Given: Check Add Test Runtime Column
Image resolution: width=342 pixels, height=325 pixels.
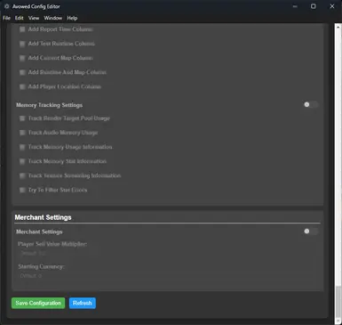Looking at the screenshot, I should coord(22,44).
